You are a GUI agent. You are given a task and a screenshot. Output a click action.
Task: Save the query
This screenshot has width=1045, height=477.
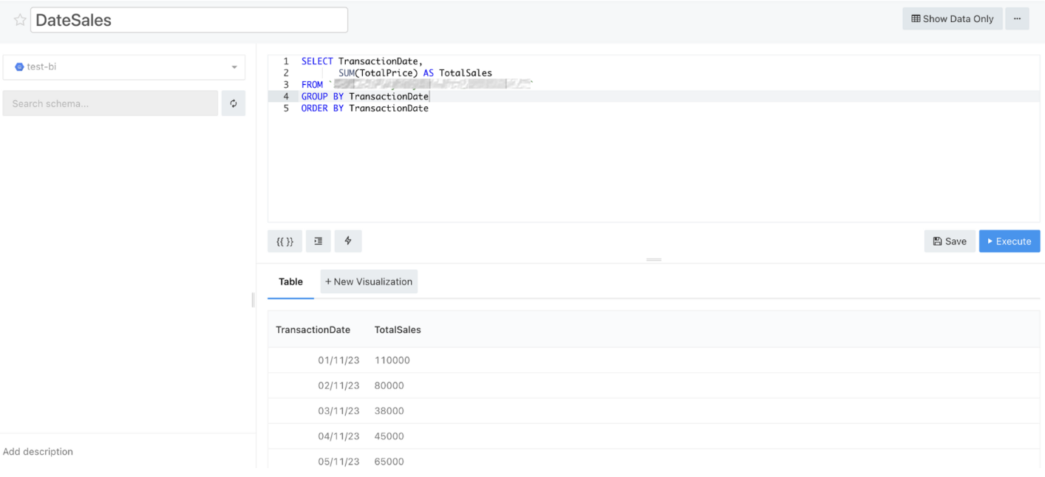pyautogui.click(x=950, y=241)
